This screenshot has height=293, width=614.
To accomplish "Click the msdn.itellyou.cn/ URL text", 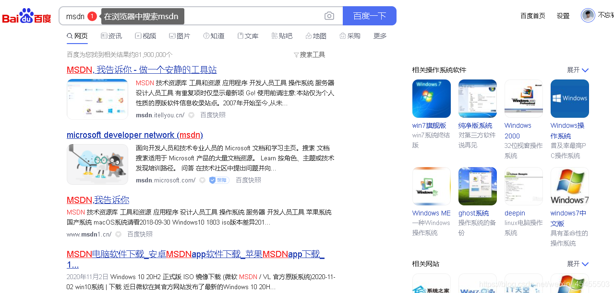I will pyautogui.click(x=160, y=115).
